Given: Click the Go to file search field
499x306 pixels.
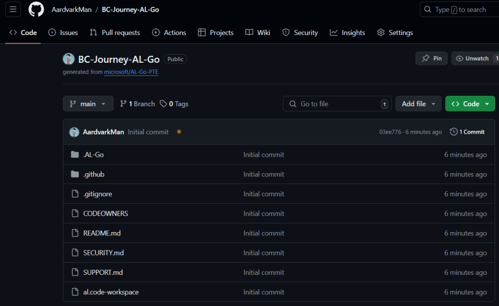Looking at the screenshot, I should (x=337, y=104).
